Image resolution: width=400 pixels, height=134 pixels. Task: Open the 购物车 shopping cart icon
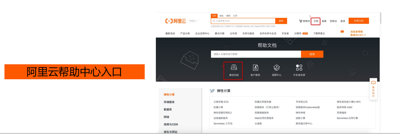[x=301, y=21]
